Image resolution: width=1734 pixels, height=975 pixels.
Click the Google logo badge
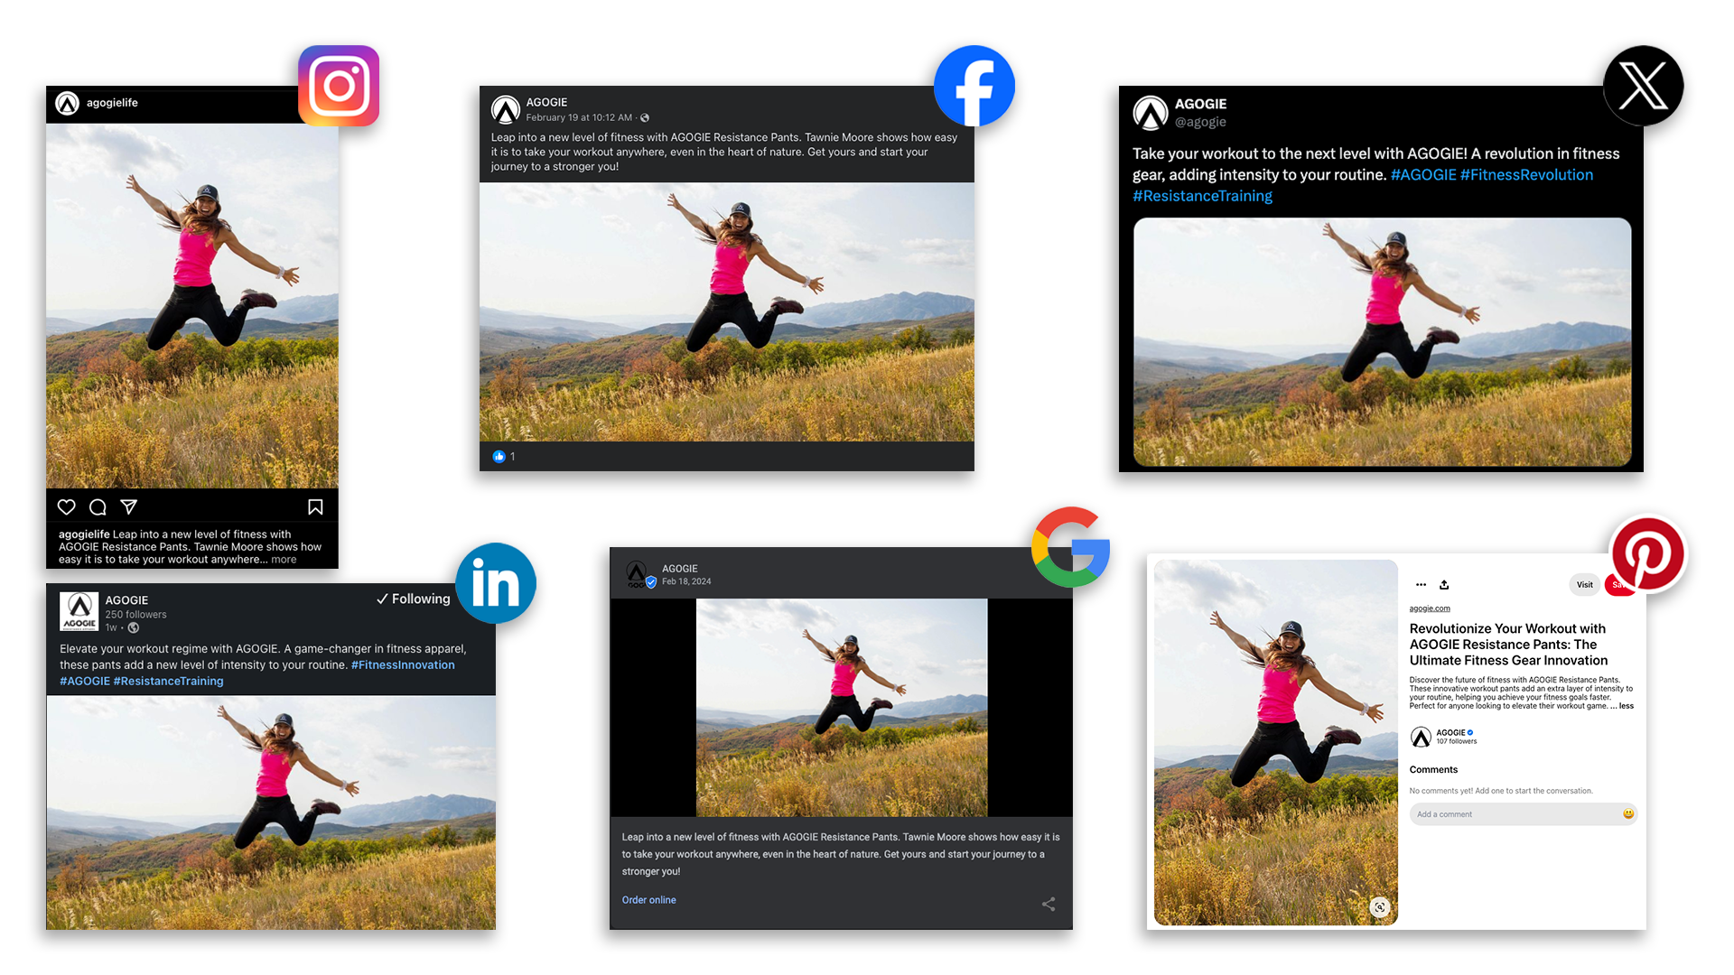click(1071, 547)
